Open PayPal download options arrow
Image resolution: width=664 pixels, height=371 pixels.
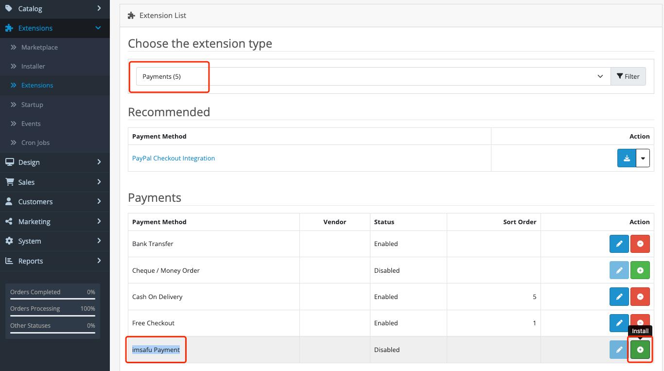click(643, 158)
